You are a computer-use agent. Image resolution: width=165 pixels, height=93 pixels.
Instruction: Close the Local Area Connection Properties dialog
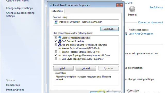[x=119, y=5]
